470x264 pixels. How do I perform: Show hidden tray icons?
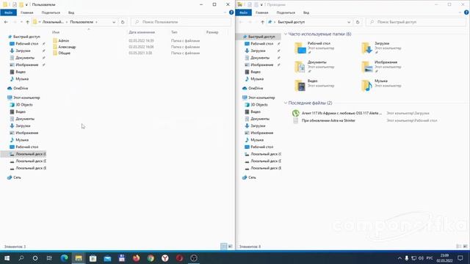(399, 258)
